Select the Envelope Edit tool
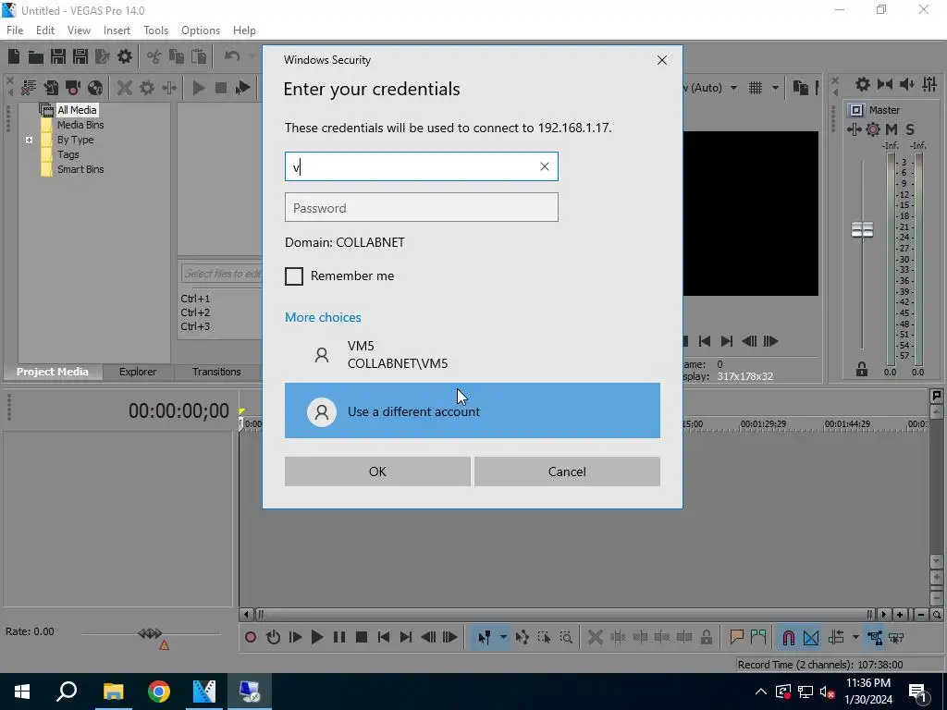The image size is (947, 710). pyautogui.click(x=522, y=637)
